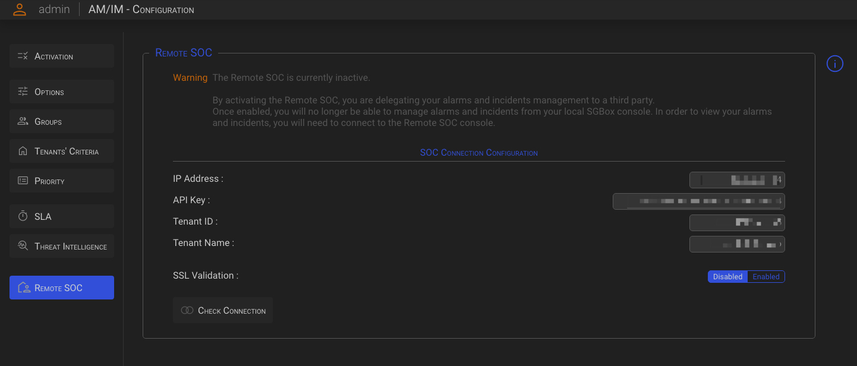Click the Activation checklist icon
The height and width of the screenshot is (366, 857).
[x=23, y=56]
